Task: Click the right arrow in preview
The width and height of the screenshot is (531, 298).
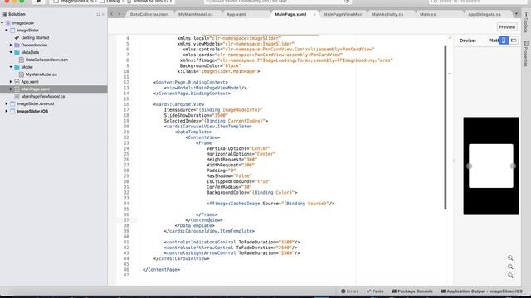Action: point(513,166)
